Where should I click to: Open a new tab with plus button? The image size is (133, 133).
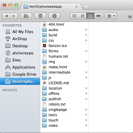(86, 7)
